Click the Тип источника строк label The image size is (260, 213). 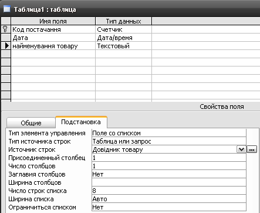[39, 141]
